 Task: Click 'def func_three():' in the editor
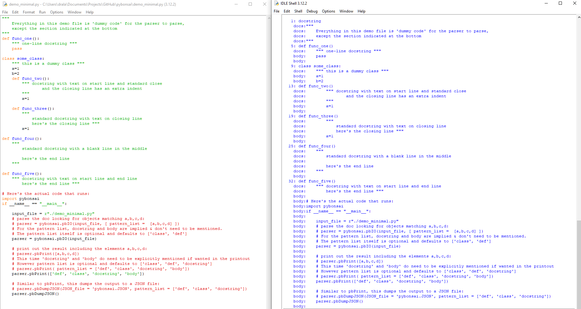(x=33, y=109)
